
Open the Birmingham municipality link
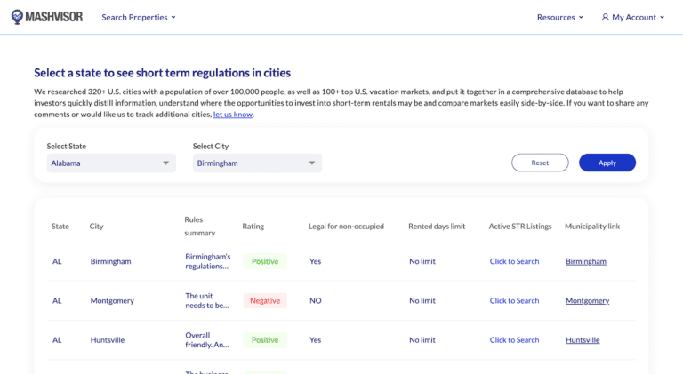point(586,261)
